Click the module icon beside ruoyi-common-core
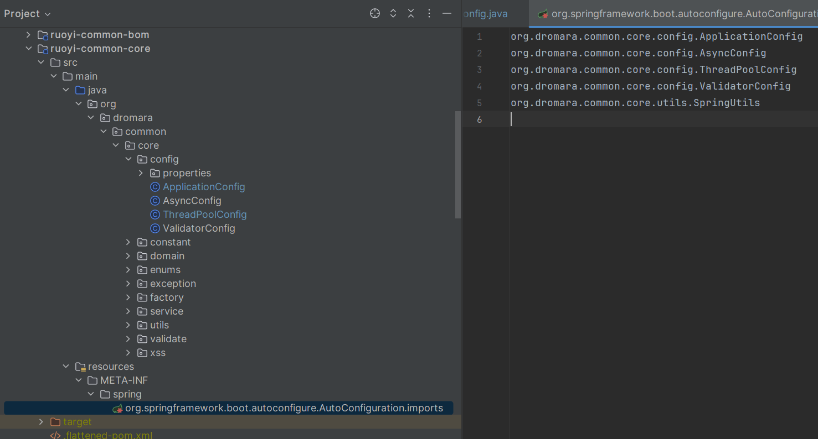The width and height of the screenshot is (818, 439). 43,48
